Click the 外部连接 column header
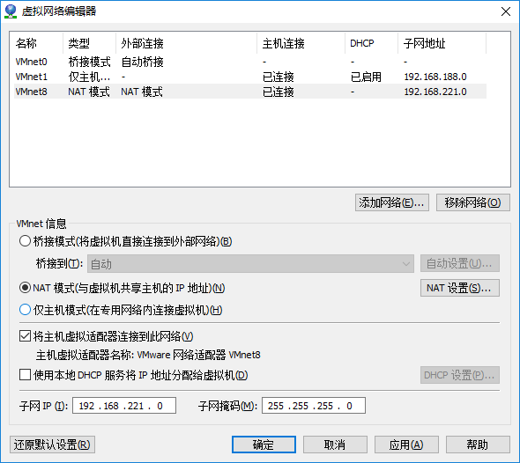Image resolution: width=520 pixels, height=463 pixels. [186, 43]
